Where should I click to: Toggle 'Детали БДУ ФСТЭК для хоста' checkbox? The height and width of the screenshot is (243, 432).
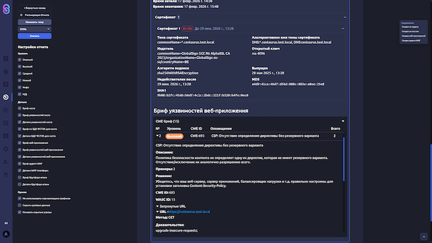pos(19,136)
